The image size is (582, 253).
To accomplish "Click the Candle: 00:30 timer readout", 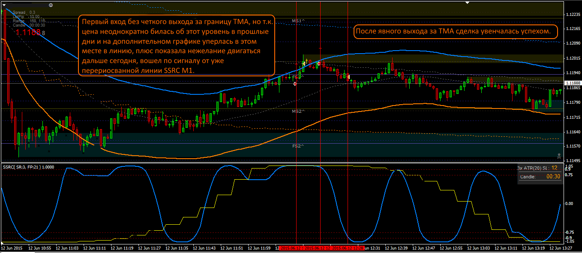I will tap(540, 177).
